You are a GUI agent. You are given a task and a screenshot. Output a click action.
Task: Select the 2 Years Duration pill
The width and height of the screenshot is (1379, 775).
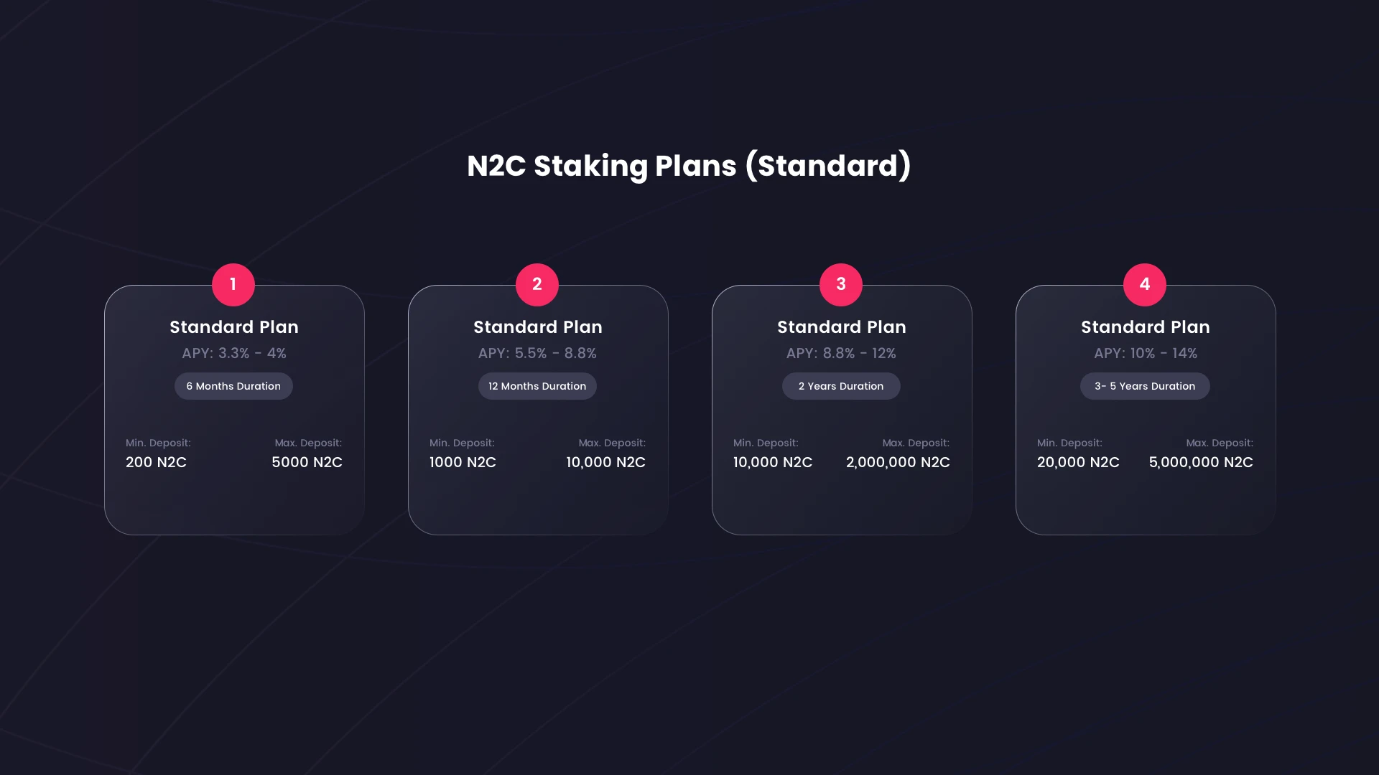tap(841, 386)
